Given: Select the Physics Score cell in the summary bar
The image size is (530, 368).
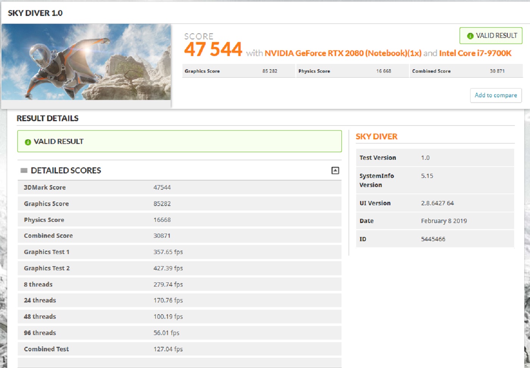Looking at the screenshot, I should (x=352, y=71).
